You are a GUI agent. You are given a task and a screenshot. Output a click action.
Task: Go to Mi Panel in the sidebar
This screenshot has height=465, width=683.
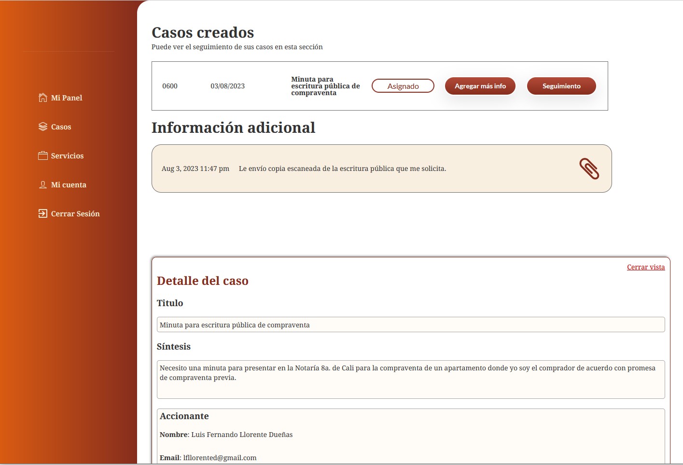67,98
